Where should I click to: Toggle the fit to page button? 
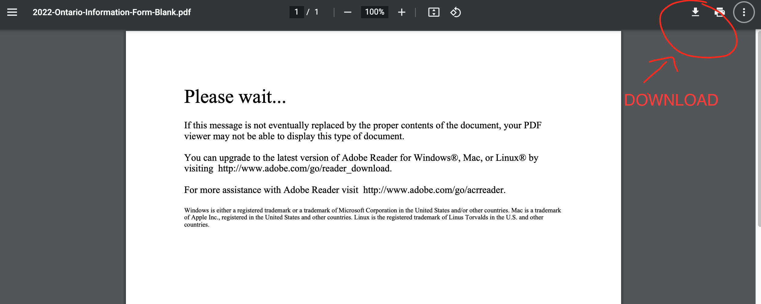[434, 12]
